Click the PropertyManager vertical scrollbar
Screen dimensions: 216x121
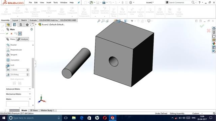(x=33, y=73)
